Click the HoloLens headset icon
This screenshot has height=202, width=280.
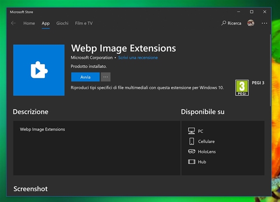[192, 152]
